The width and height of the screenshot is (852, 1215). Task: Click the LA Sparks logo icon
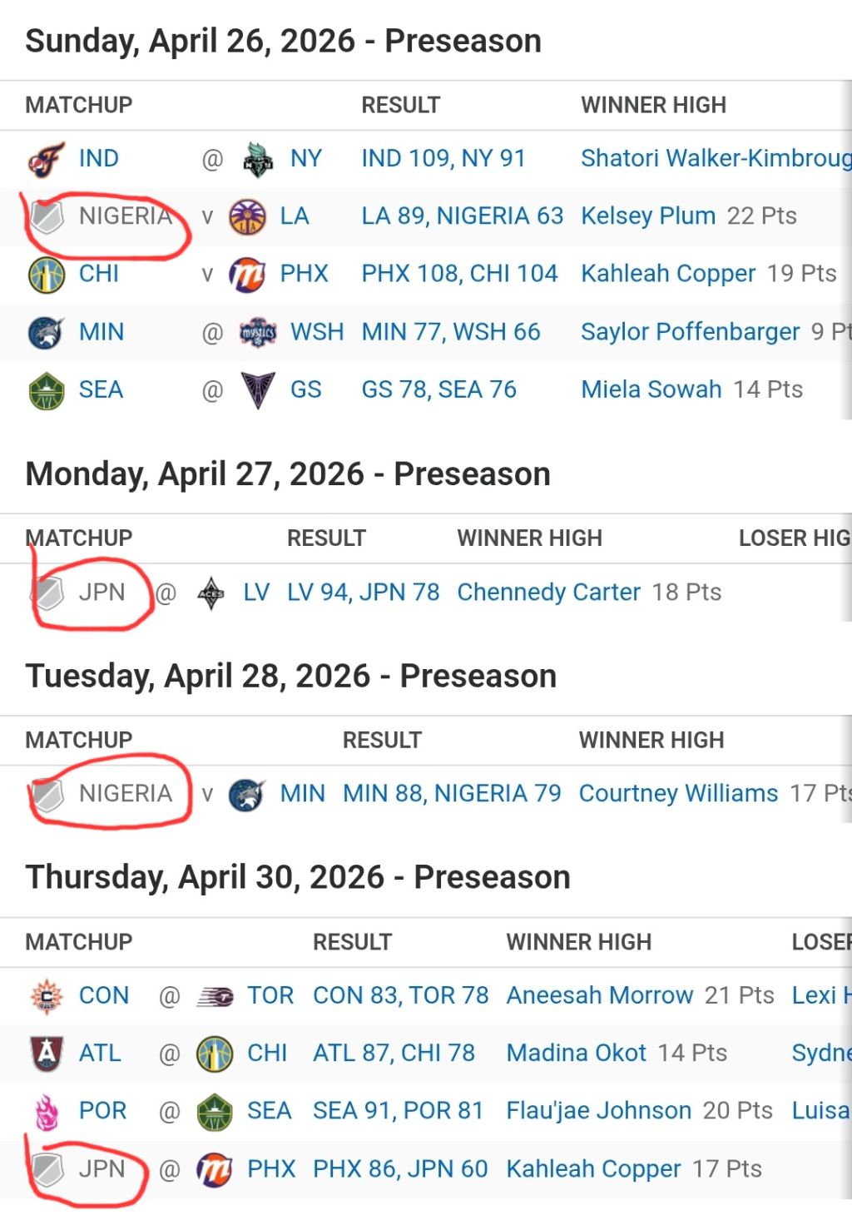(x=247, y=217)
